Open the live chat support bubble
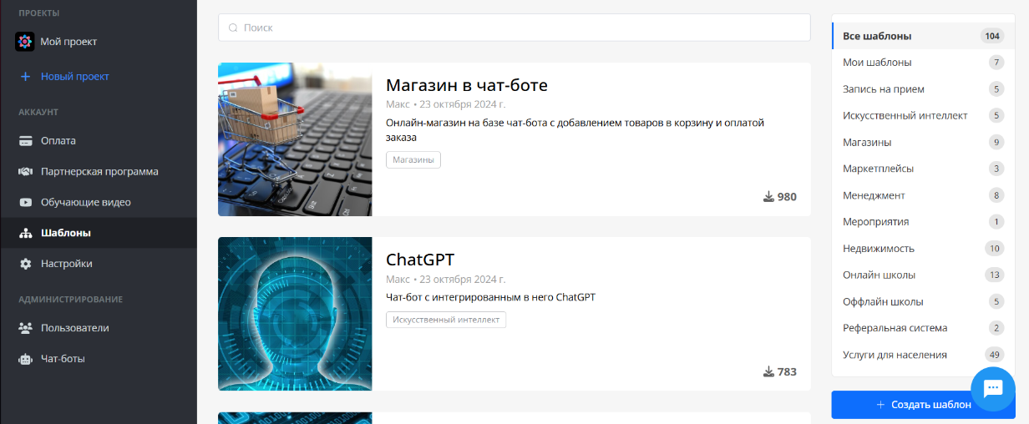Screen dimensions: 1029x424 992,388
